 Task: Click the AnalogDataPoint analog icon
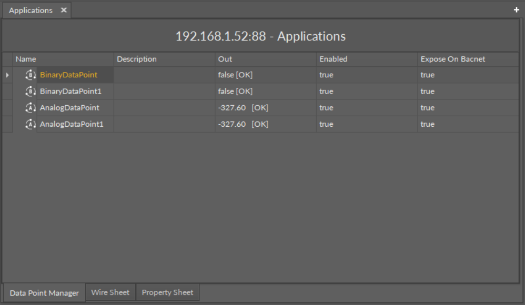tap(31, 108)
